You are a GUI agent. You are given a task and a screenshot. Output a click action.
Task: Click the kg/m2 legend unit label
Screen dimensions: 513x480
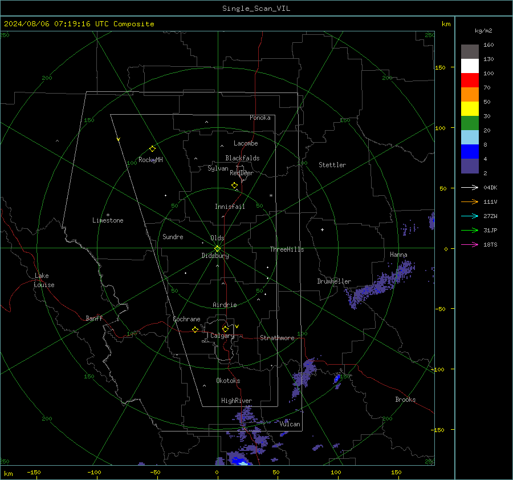[483, 31]
